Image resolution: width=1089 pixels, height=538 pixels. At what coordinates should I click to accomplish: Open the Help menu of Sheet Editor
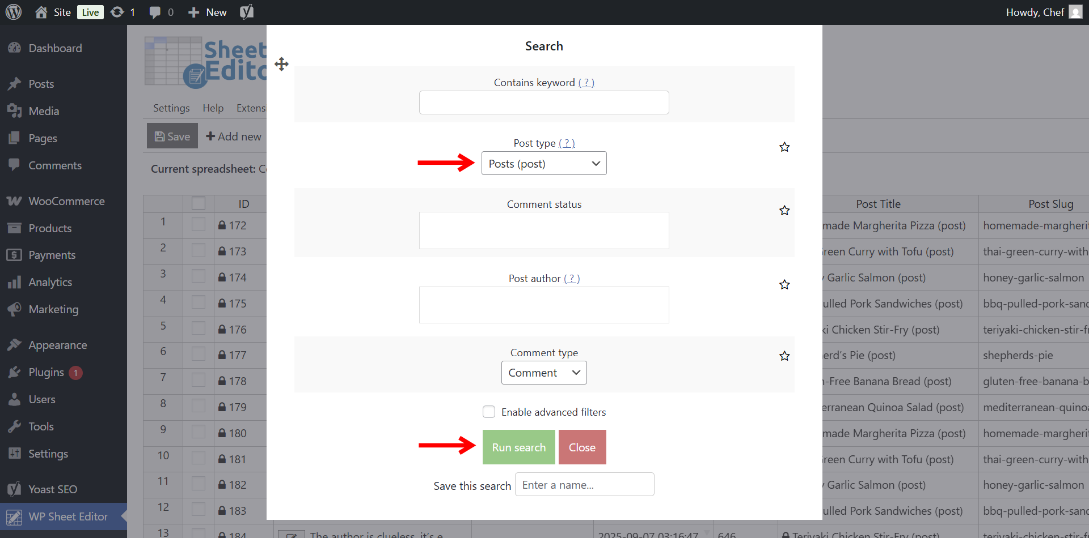click(213, 108)
